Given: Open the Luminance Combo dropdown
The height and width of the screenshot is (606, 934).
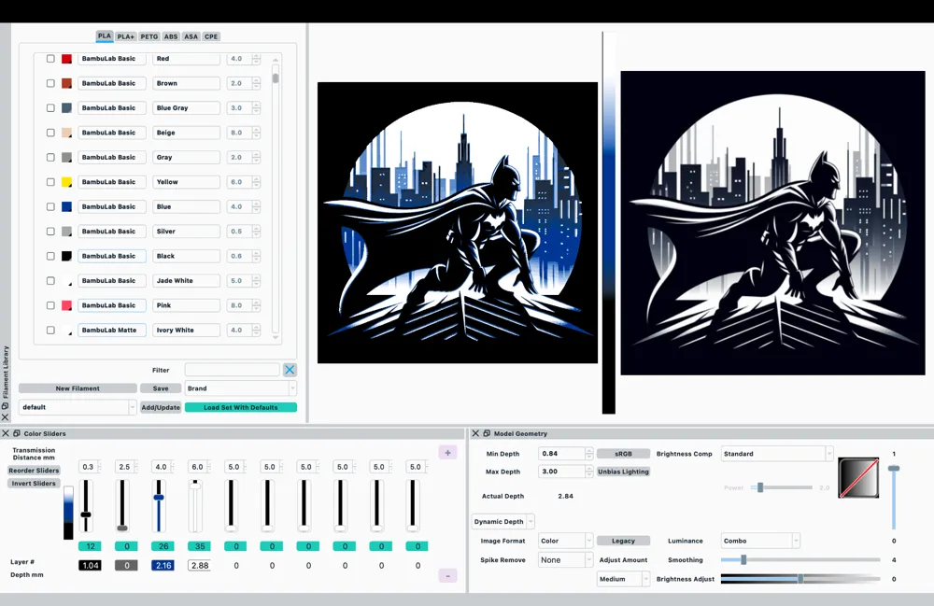Looking at the screenshot, I should point(759,541).
